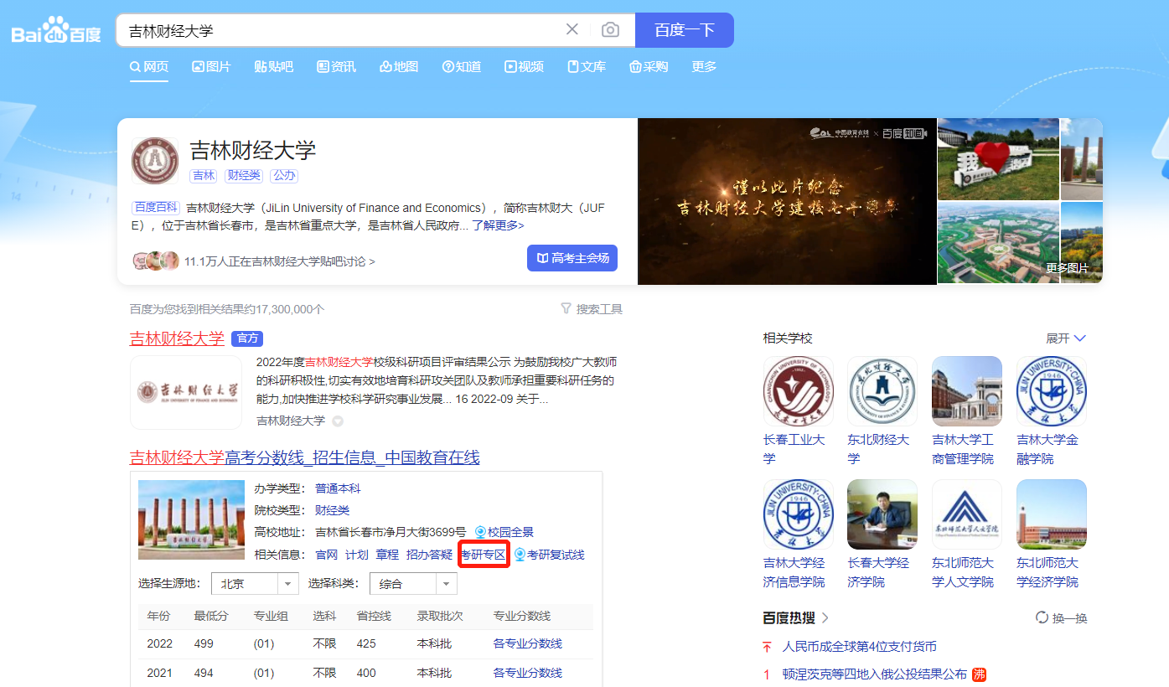Click the 官方 badge
The height and width of the screenshot is (687, 1169).
247,338
